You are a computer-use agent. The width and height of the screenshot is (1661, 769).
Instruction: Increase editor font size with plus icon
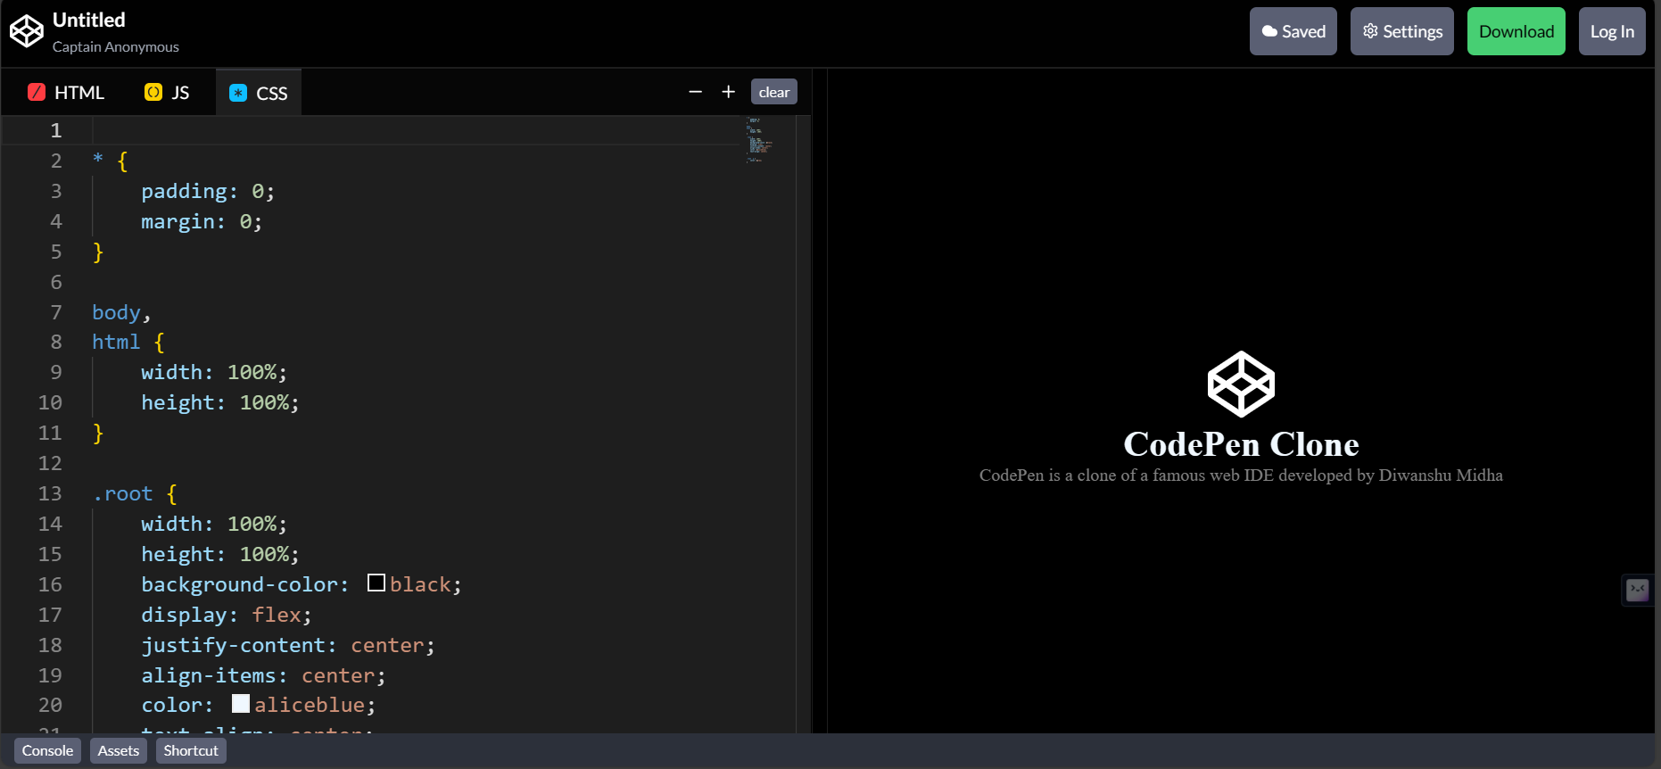click(729, 92)
